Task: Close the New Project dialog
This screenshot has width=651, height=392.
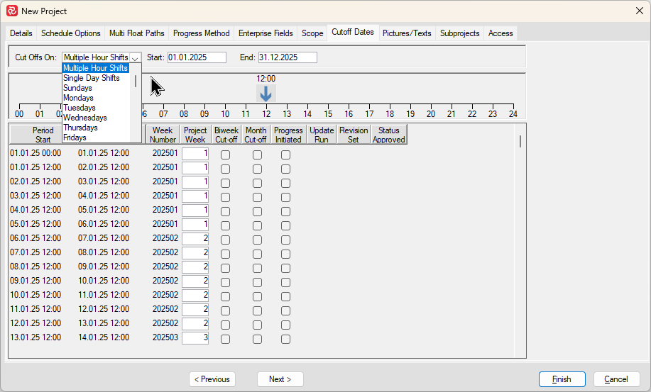Action: pyautogui.click(x=640, y=11)
